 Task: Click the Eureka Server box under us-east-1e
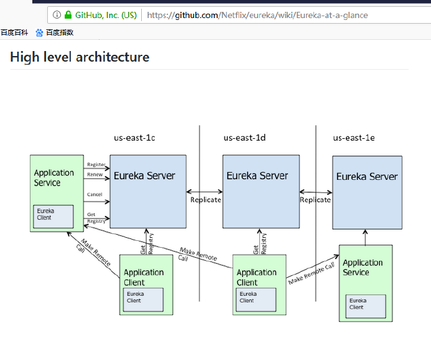coord(367,192)
